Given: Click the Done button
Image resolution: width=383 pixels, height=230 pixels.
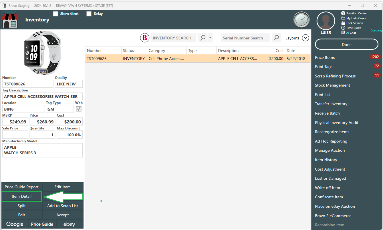Looking at the screenshot, I should [x=347, y=44].
